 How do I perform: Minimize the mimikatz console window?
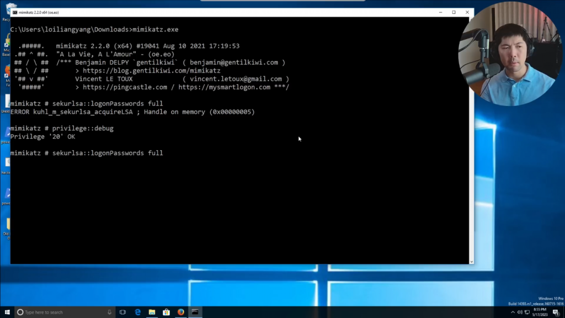point(440,12)
